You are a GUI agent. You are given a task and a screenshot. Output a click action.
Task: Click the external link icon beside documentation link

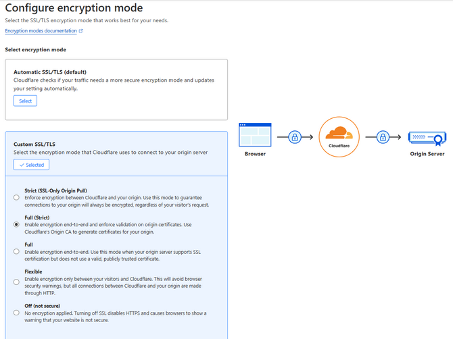coord(80,31)
